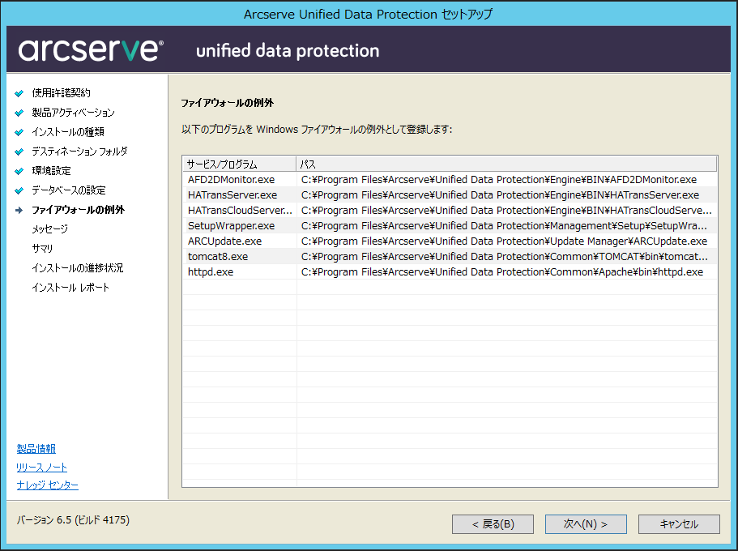This screenshot has height=551, width=738.
Task: Select the インストールの種類 step
Action: coord(68,132)
